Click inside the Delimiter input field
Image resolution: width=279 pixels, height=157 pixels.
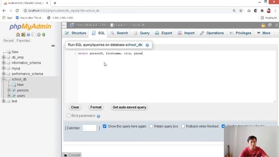(x=89, y=128)
